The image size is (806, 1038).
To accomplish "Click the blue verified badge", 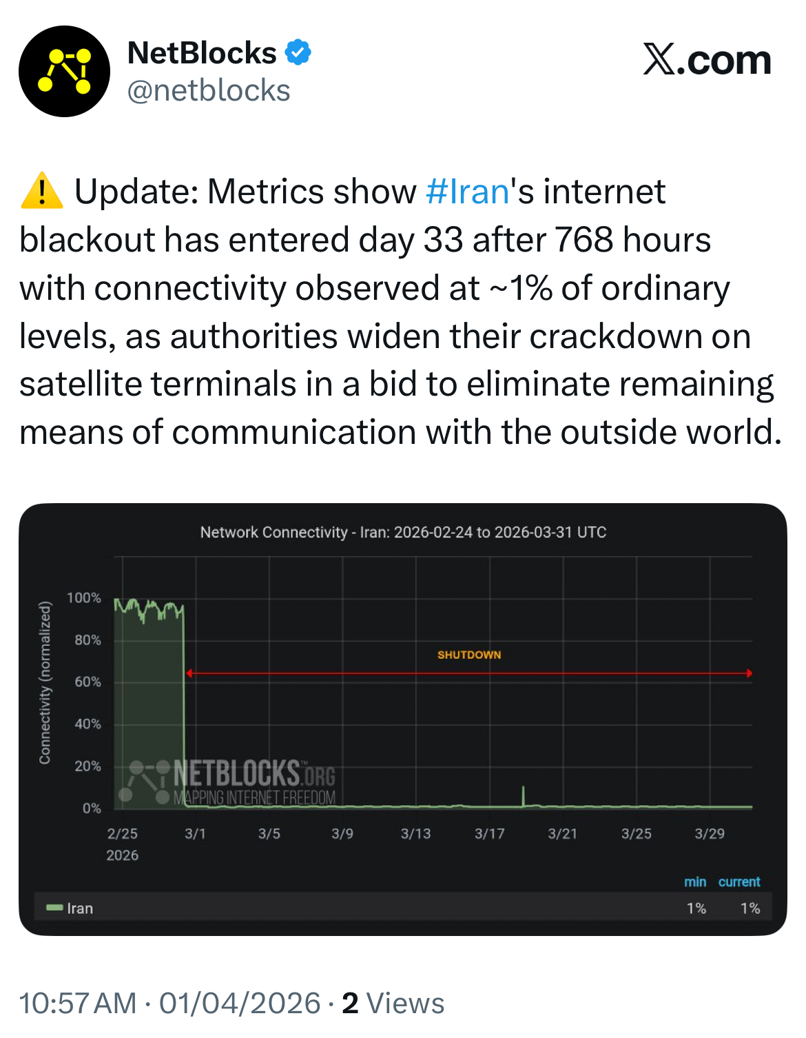I will [298, 53].
